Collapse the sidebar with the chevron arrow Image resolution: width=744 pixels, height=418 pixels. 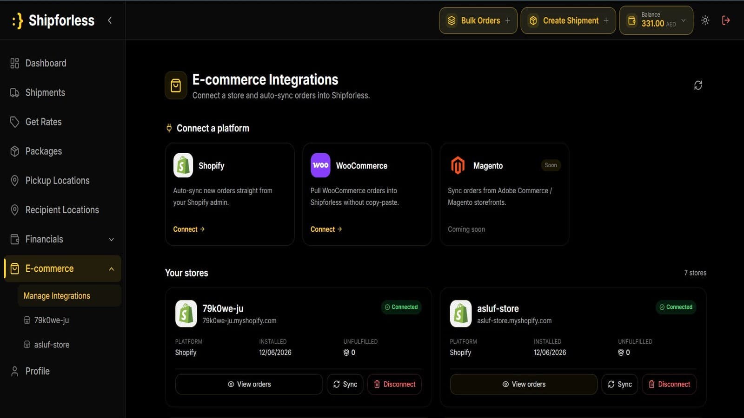(x=110, y=20)
